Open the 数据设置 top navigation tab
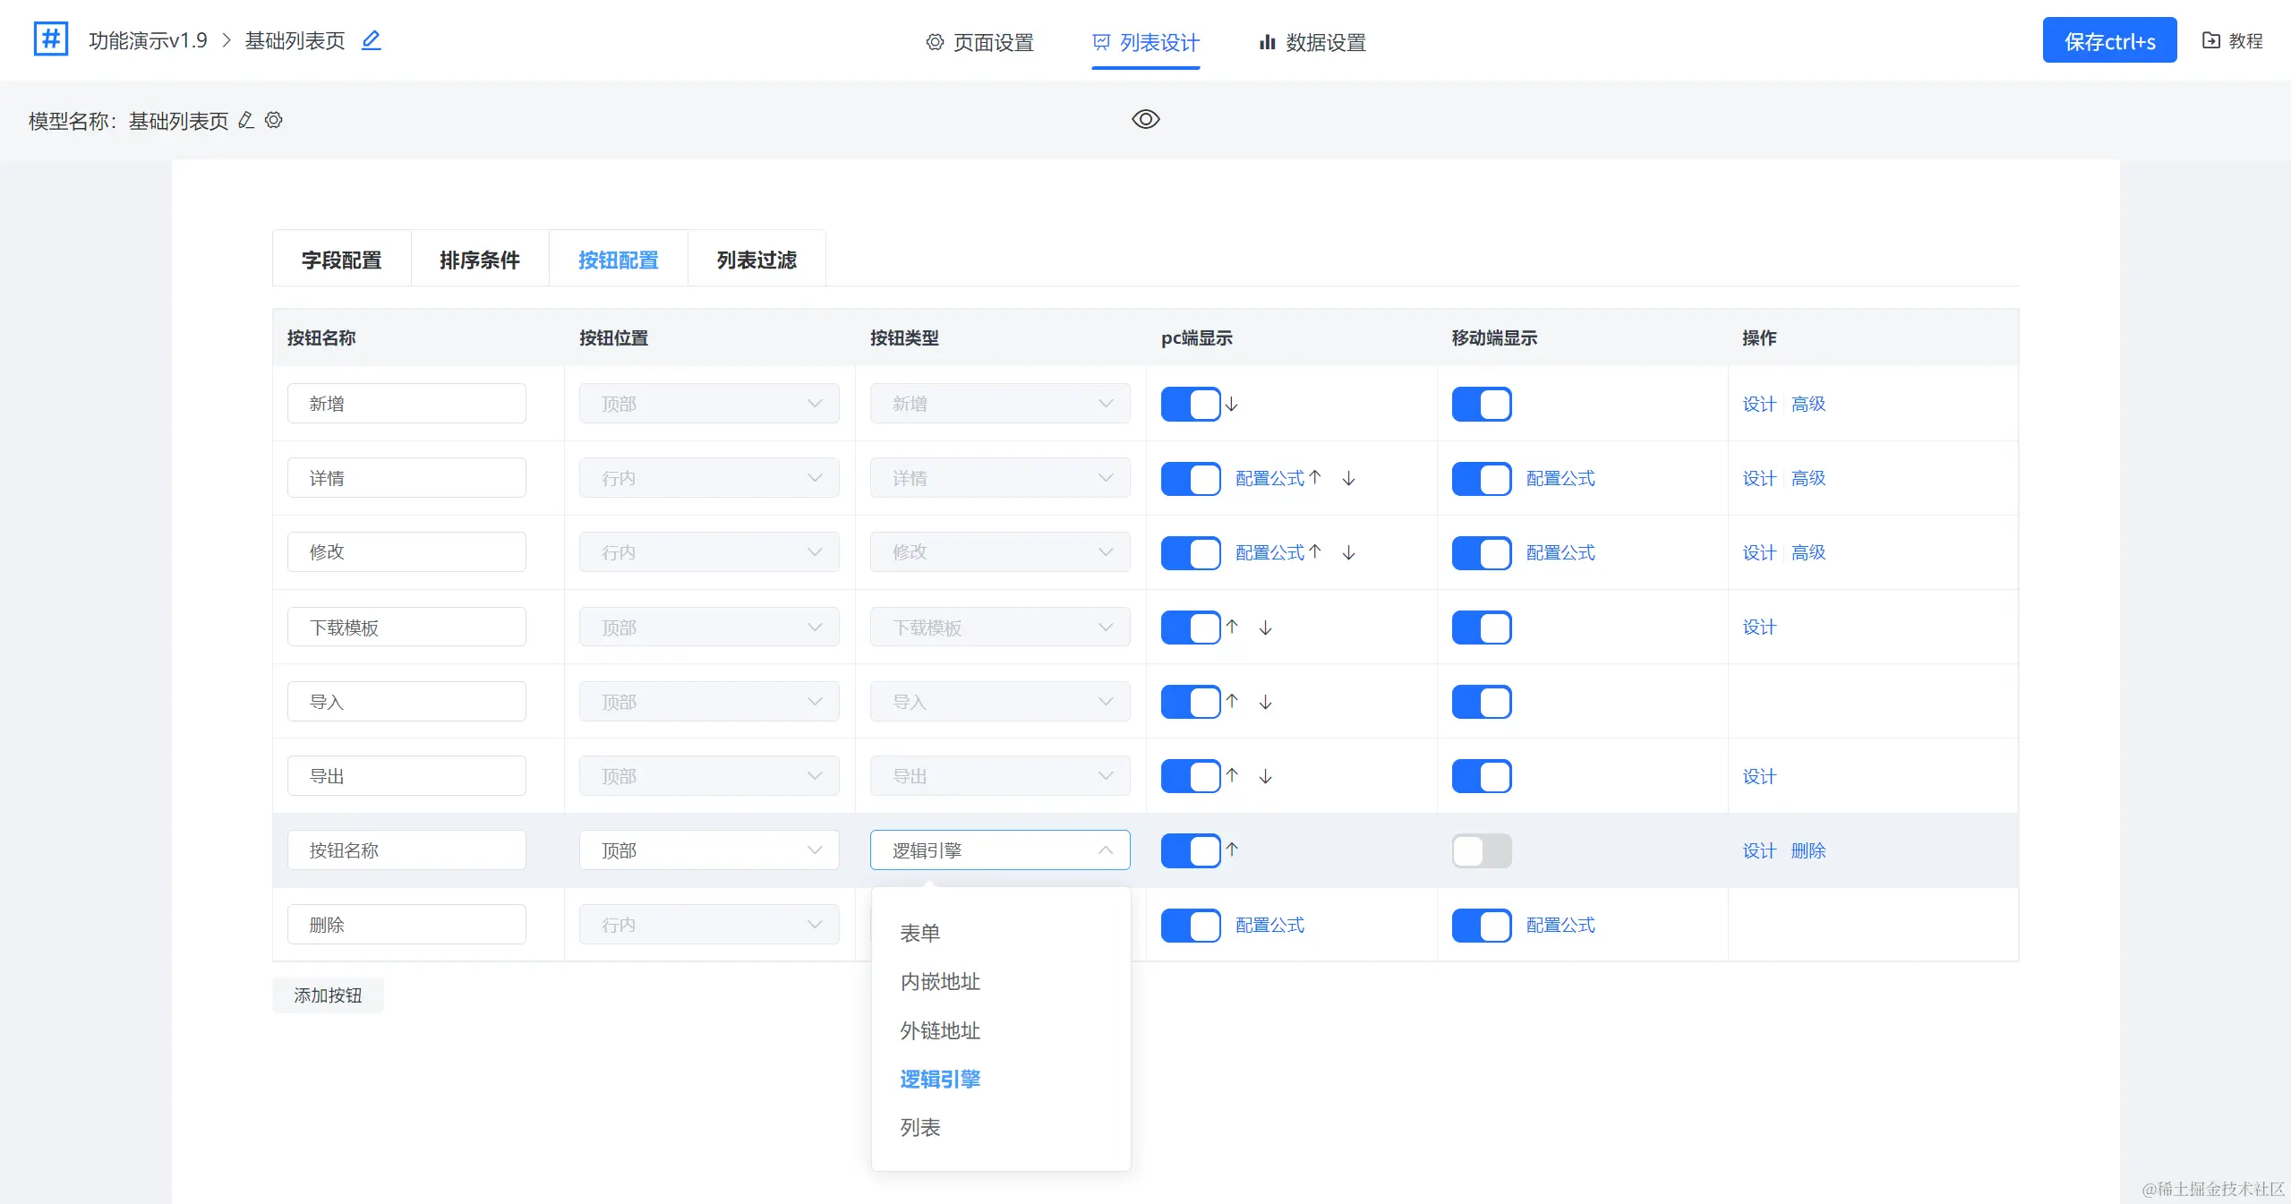The height and width of the screenshot is (1204, 2291). 1312,42
